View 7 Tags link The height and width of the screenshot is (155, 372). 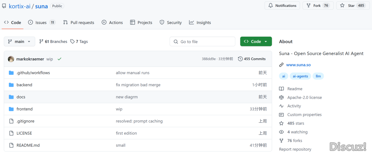[x=79, y=41]
